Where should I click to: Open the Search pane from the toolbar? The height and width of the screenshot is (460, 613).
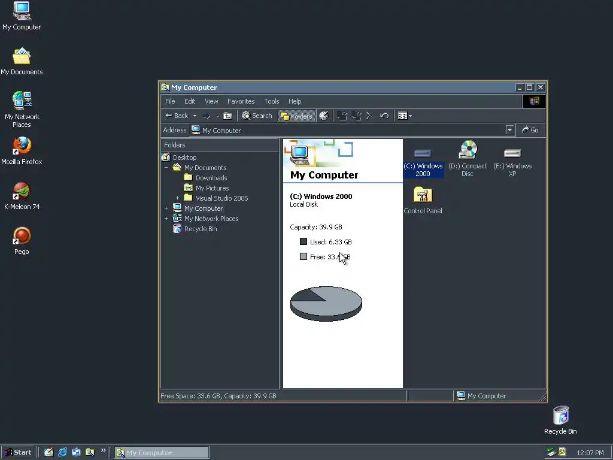(x=257, y=116)
